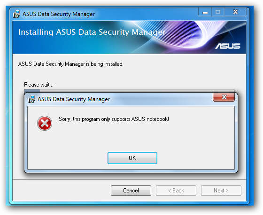Click the red error cross icon

pos(45,123)
